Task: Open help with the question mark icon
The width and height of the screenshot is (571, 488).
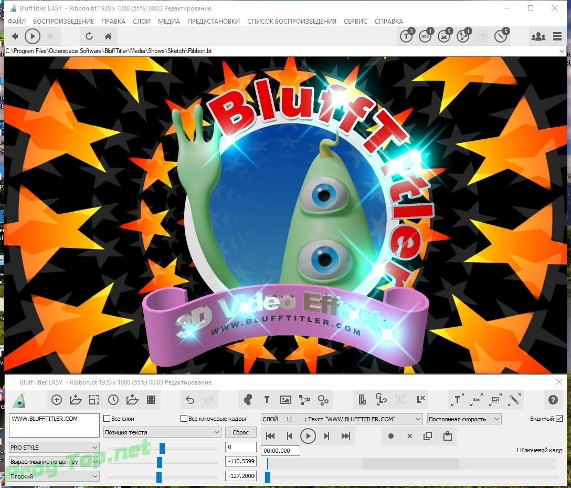Action: pos(553,400)
